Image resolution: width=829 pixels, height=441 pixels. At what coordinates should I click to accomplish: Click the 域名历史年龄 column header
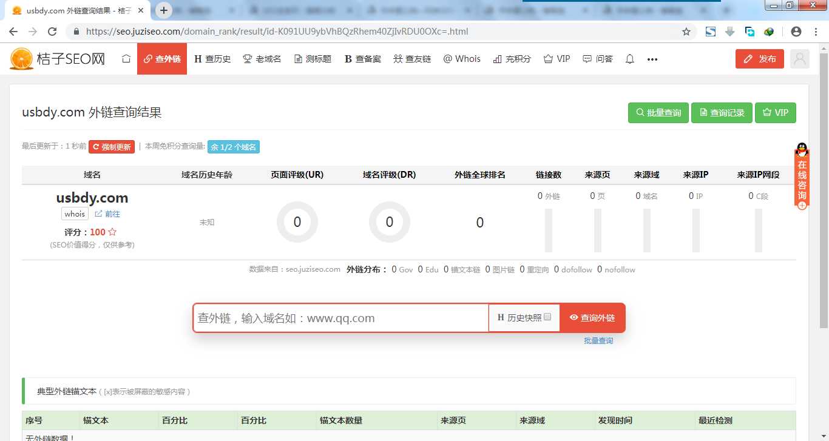click(x=207, y=175)
